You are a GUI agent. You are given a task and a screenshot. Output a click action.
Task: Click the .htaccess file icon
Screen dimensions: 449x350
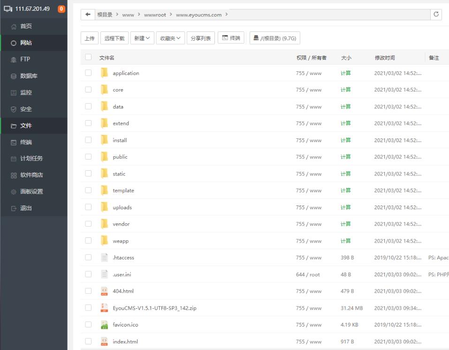tap(104, 258)
